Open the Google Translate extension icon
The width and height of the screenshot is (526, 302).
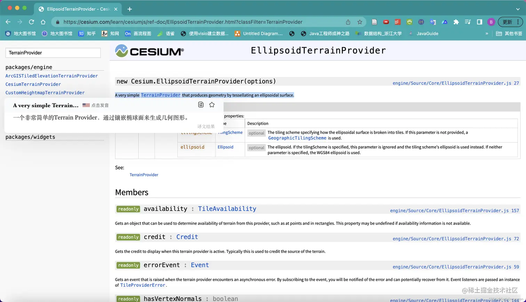click(x=433, y=22)
